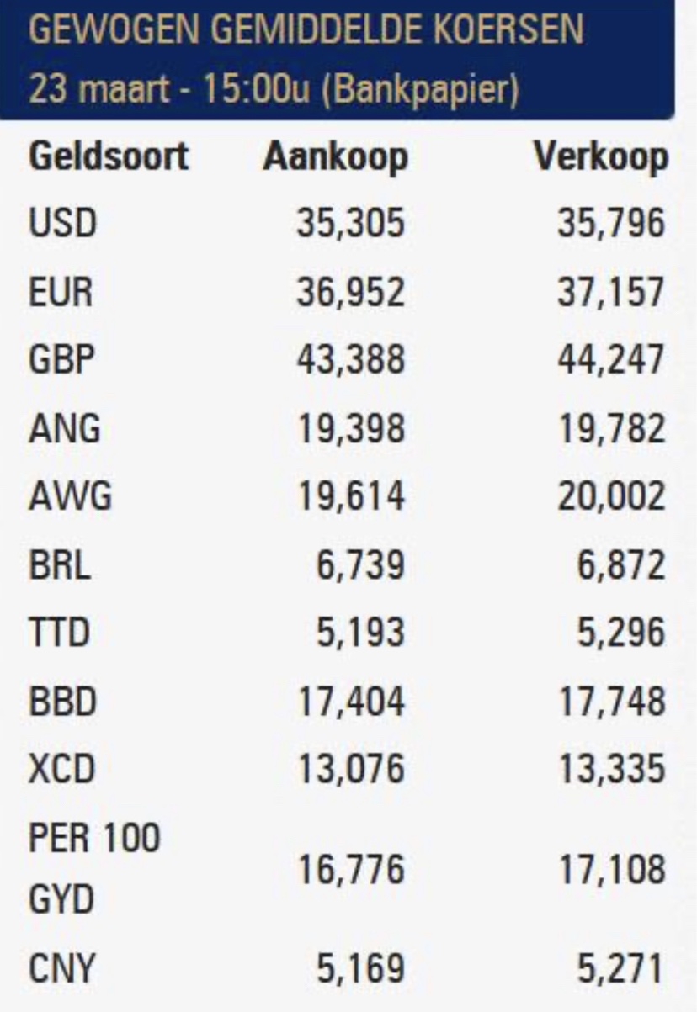
Task: Select the BRL currency label
Action: click(61, 565)
